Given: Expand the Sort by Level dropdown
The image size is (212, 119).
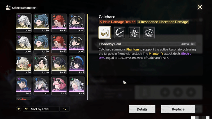Looking at the screenshot, I should [x=41, y=109].
